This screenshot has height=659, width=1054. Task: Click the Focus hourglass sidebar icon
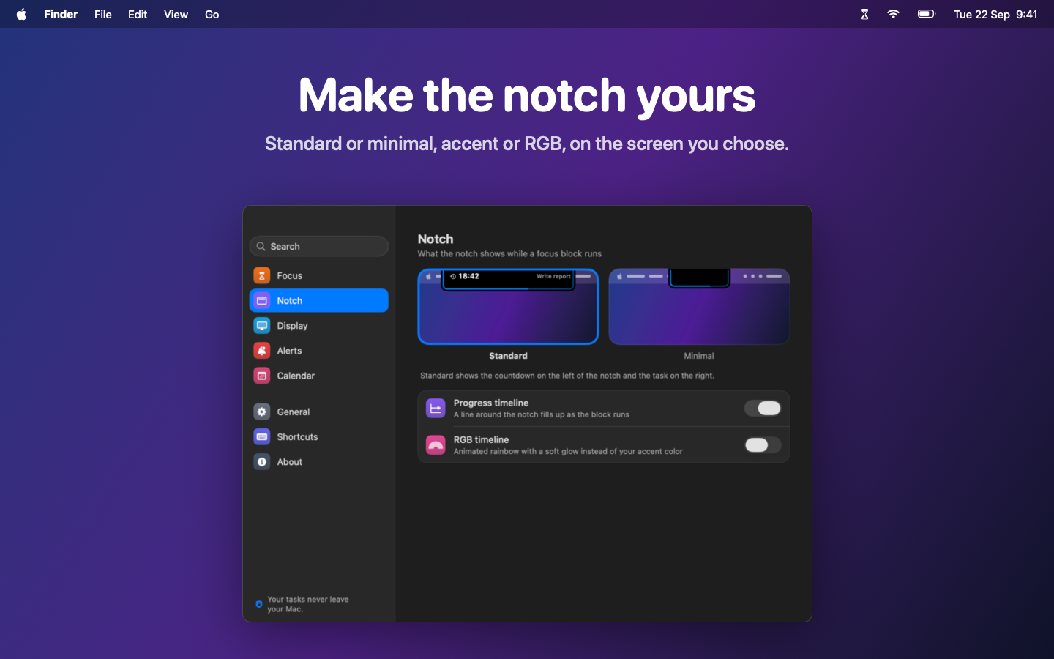262,275
